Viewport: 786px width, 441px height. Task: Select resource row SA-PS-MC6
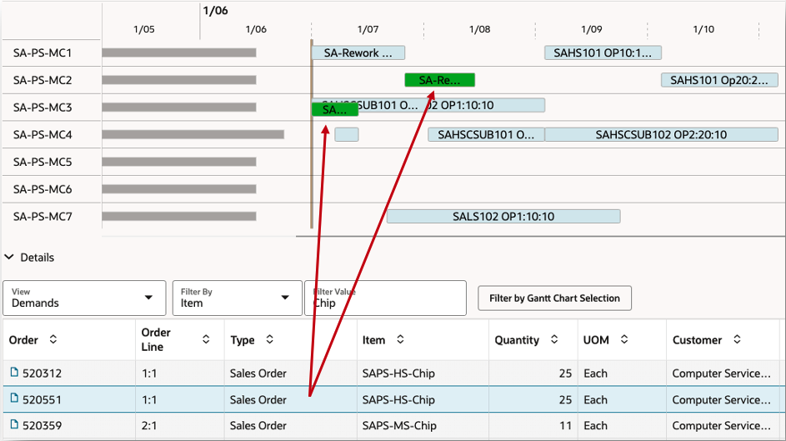(43, 189)
